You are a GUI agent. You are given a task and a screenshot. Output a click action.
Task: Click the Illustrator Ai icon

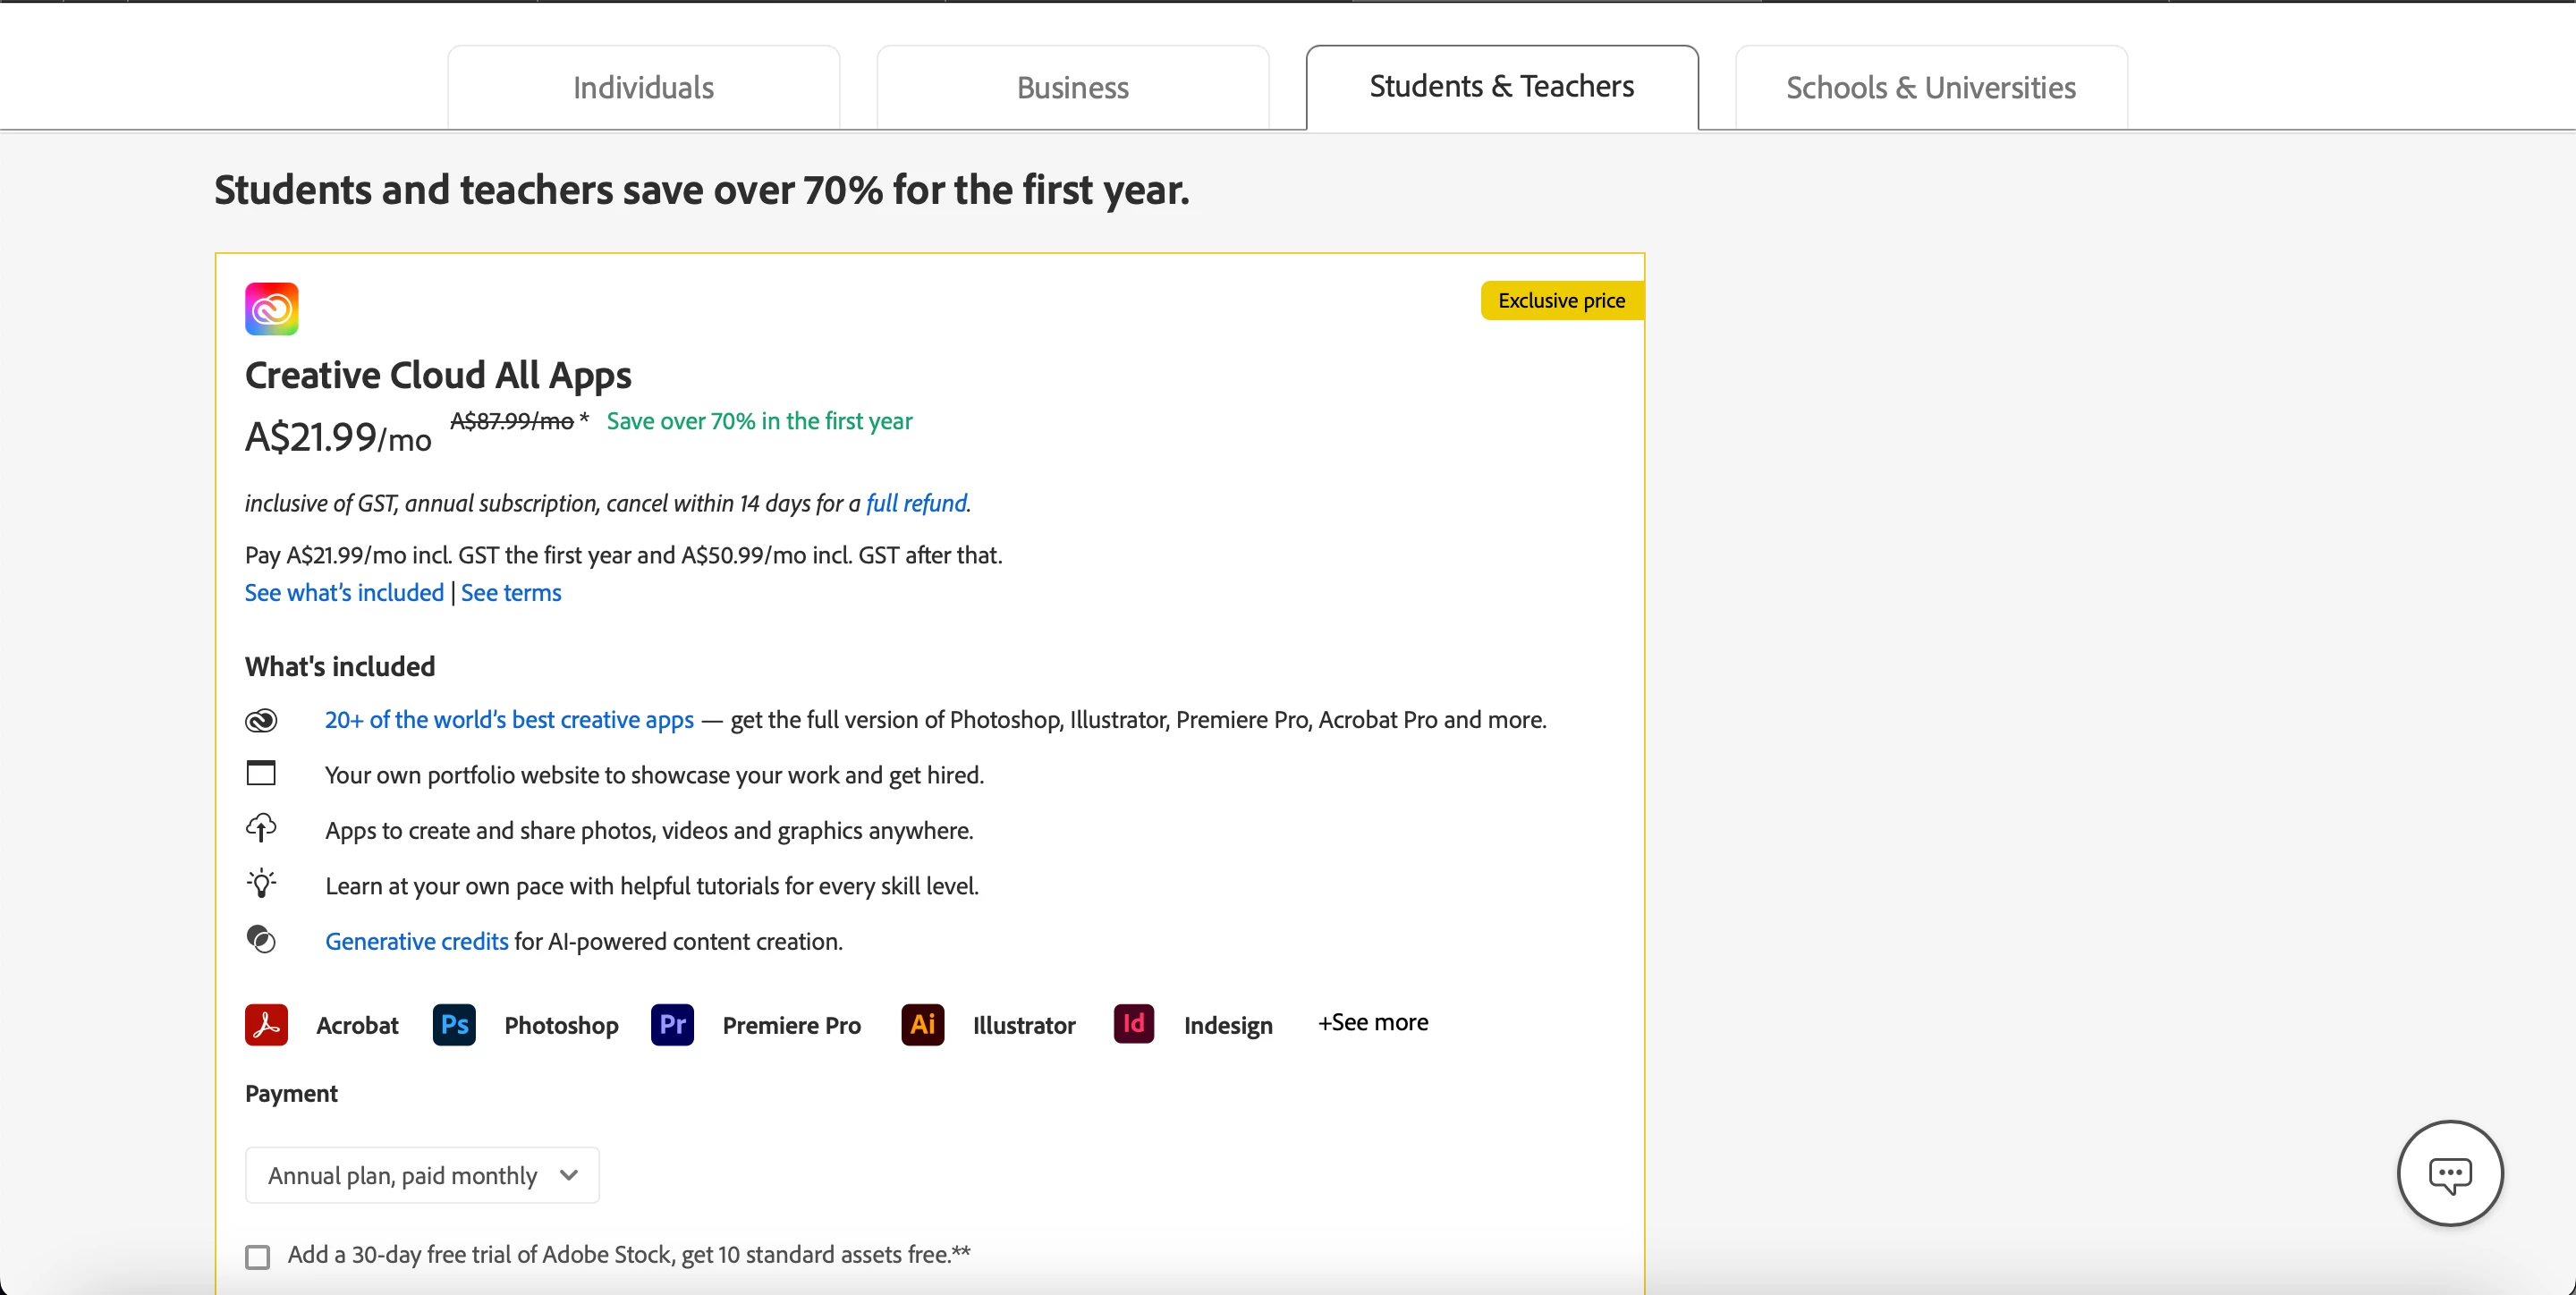point(922,1024)
